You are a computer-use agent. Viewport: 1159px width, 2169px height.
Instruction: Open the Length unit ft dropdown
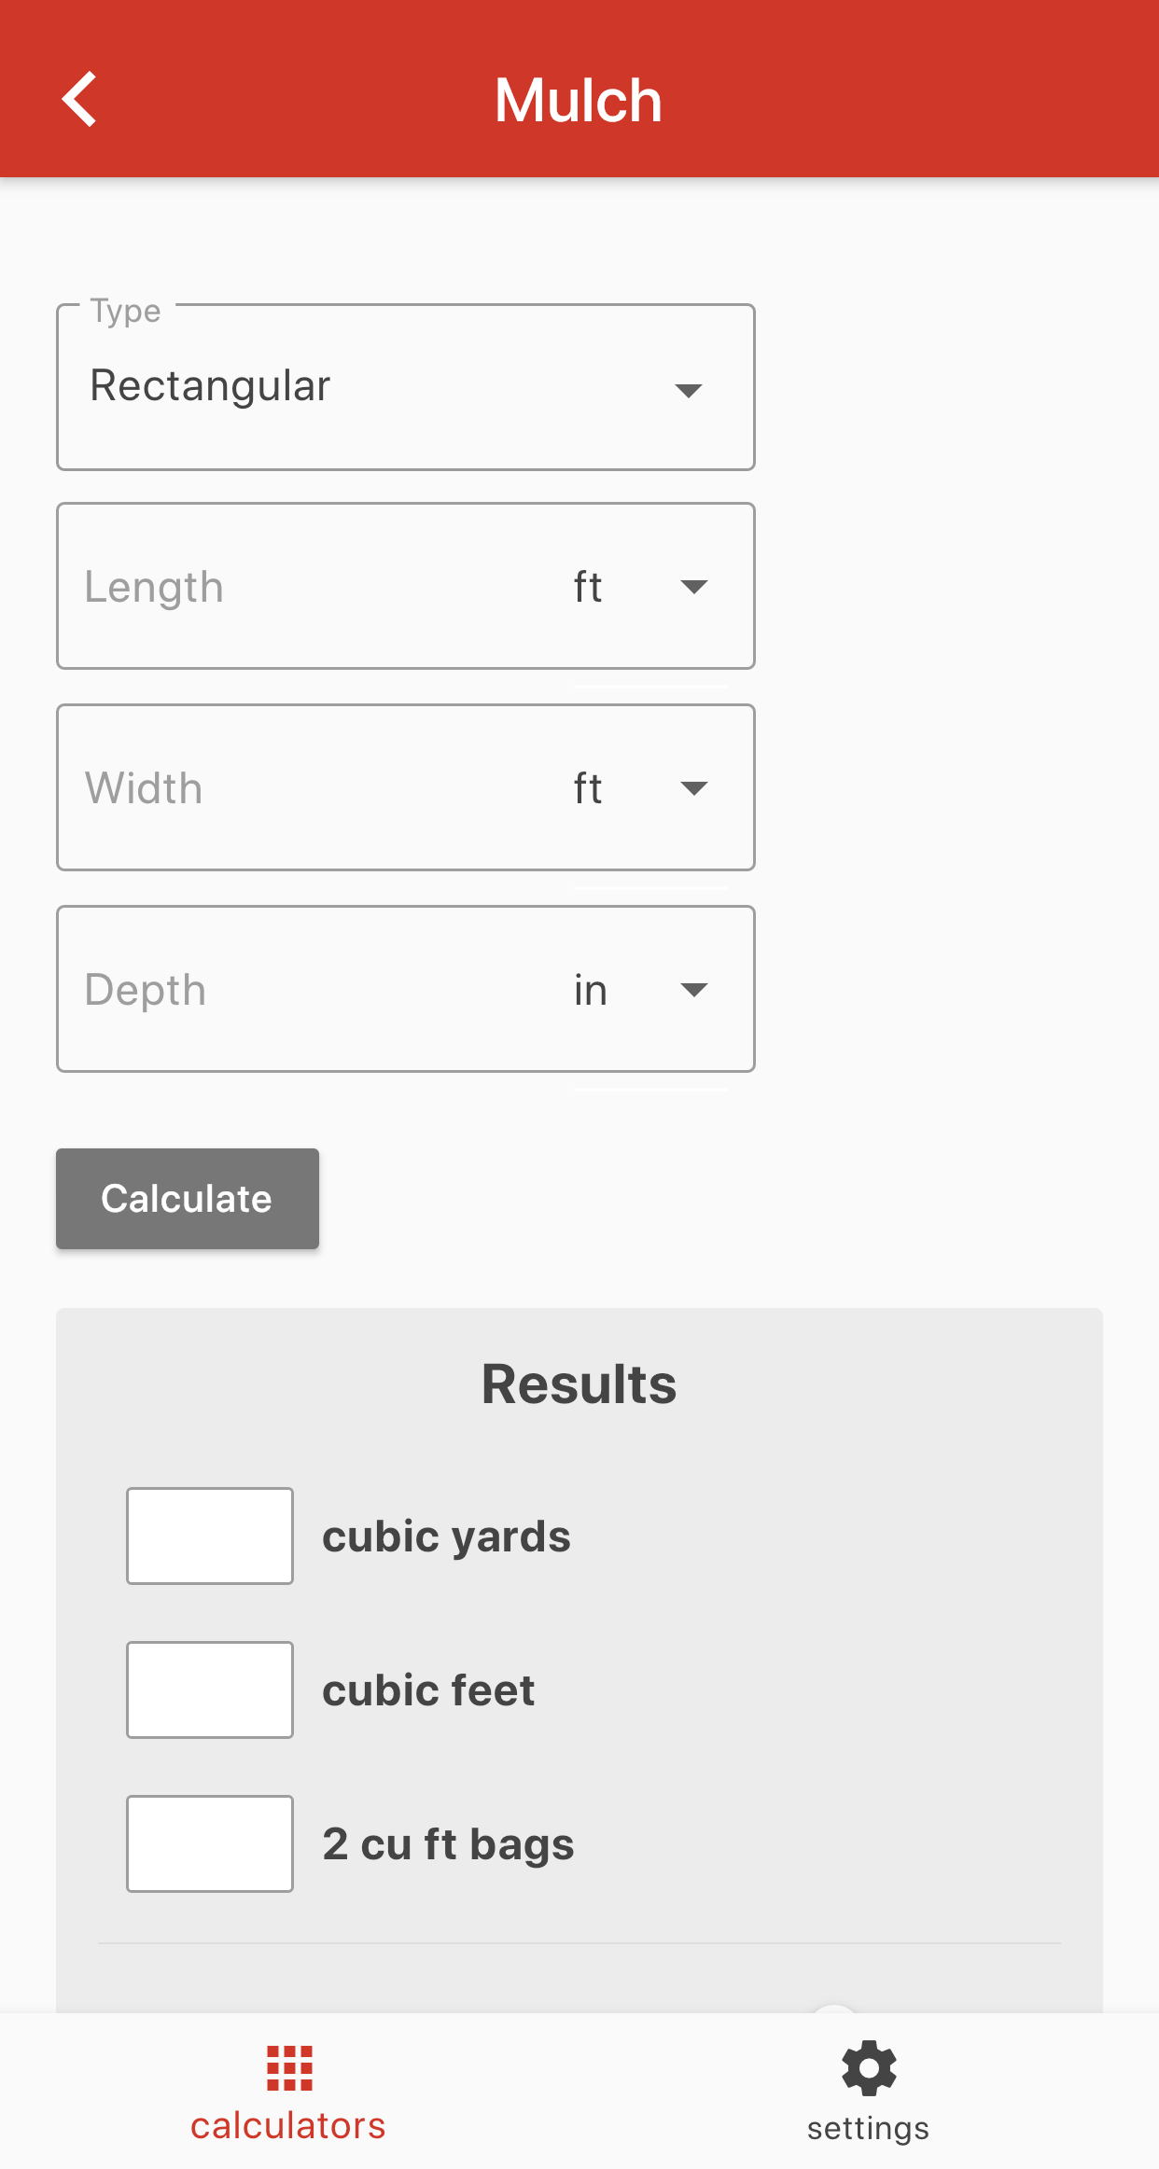click(650, 587)
